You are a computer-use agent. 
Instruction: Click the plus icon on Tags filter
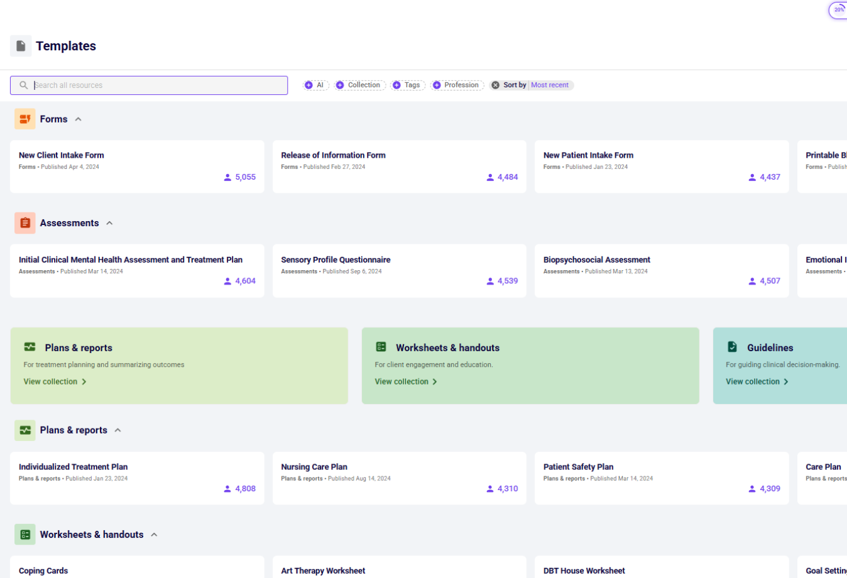point(396,85)
